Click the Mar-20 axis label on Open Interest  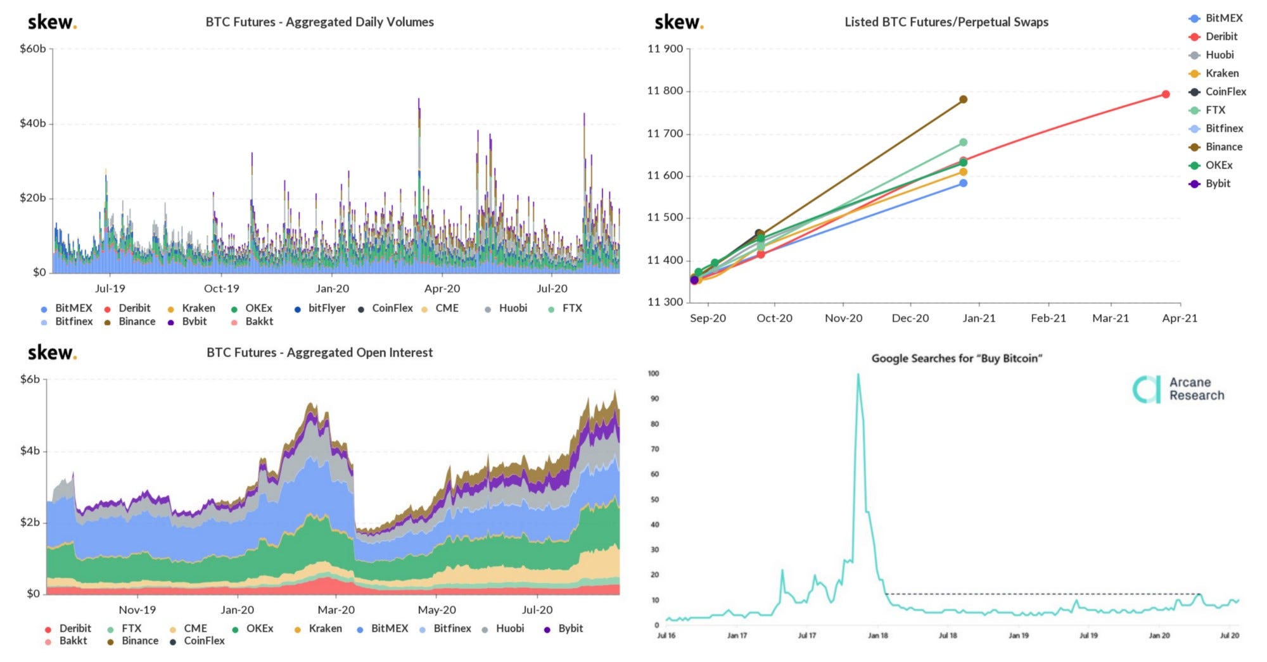tap(336, 610)
